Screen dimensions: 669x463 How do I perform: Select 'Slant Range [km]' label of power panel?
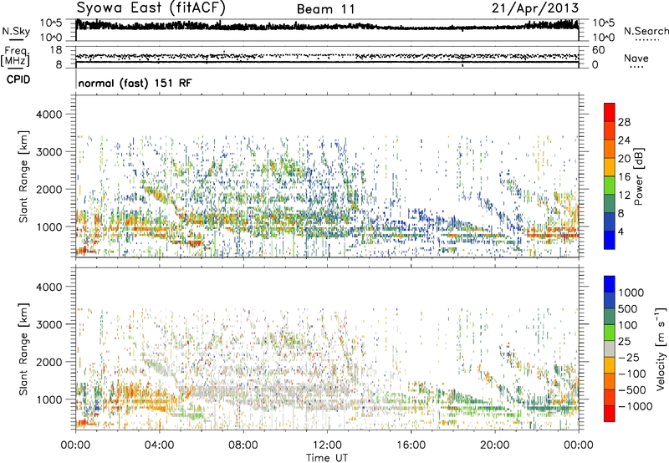coord(23,176)
